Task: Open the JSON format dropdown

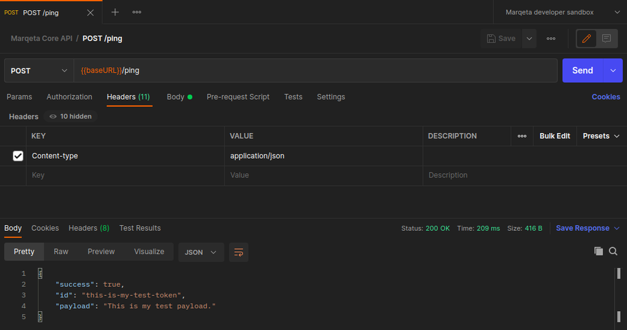Action: pyautogui.click(x=201, y=252)
